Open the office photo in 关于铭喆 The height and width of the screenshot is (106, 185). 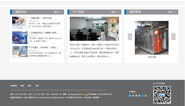click(x=94, y=29)
